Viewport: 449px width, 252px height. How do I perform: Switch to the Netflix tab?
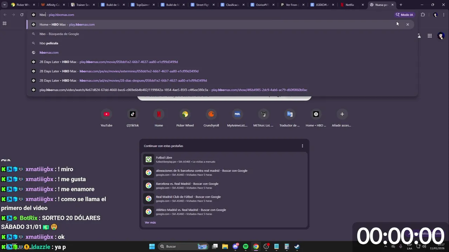pyautogui.click(x=353, y=5)
